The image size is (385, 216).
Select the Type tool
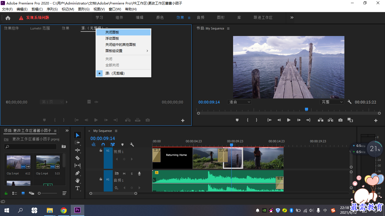78,188
